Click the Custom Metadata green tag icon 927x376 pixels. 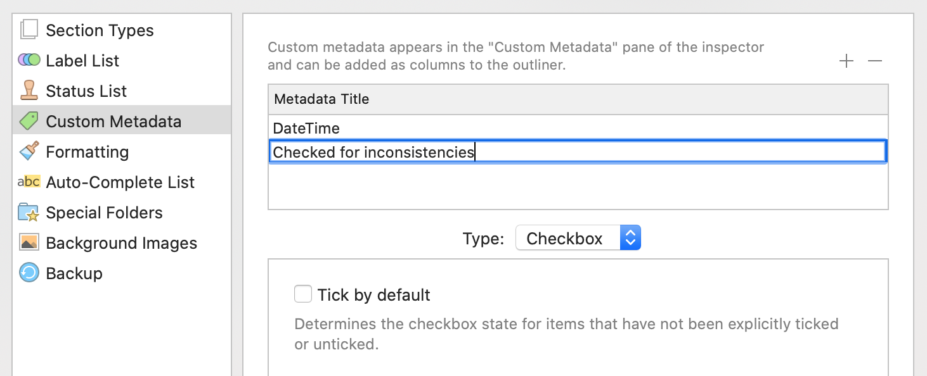click(x=29, y=121)
